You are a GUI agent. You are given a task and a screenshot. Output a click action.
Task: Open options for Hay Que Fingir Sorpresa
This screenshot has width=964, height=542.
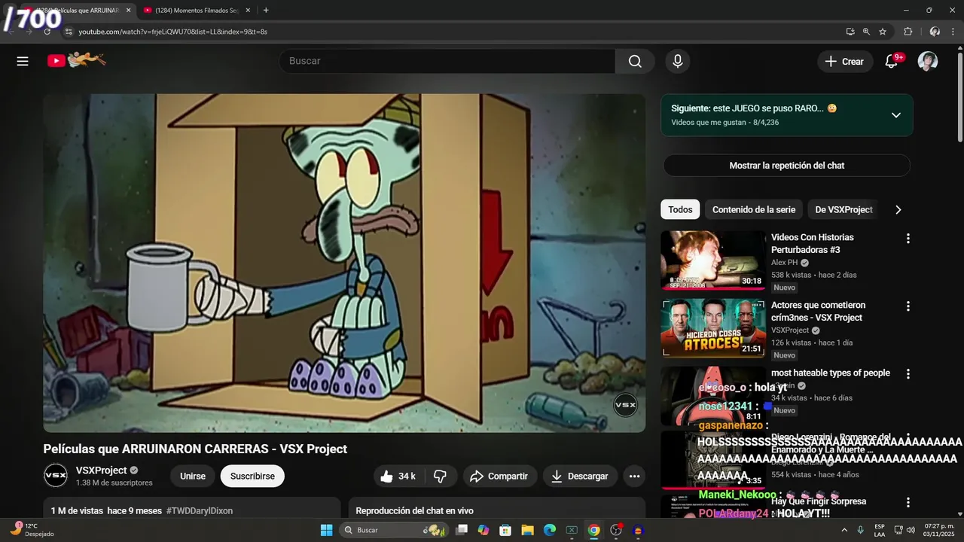908,501
